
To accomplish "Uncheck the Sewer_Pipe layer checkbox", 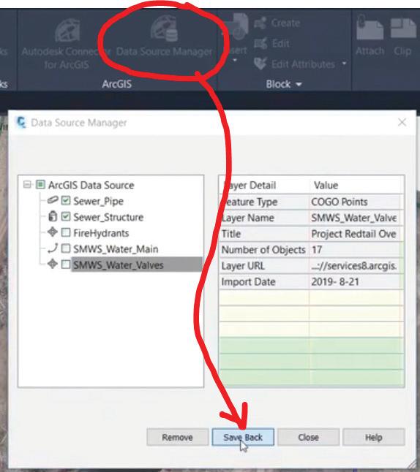I will (66, 201).
